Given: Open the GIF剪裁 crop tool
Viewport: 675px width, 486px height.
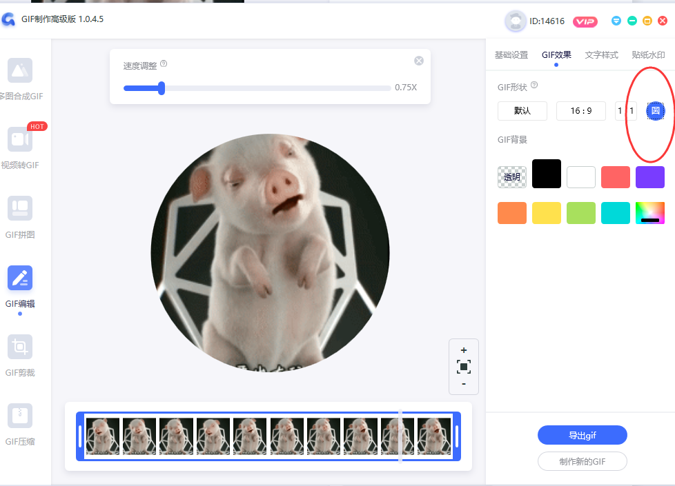Looking at the screenshot, I should click(x=20, y=347).
